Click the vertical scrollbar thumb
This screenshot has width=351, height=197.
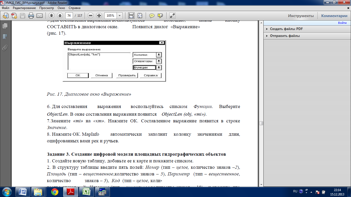261,123
